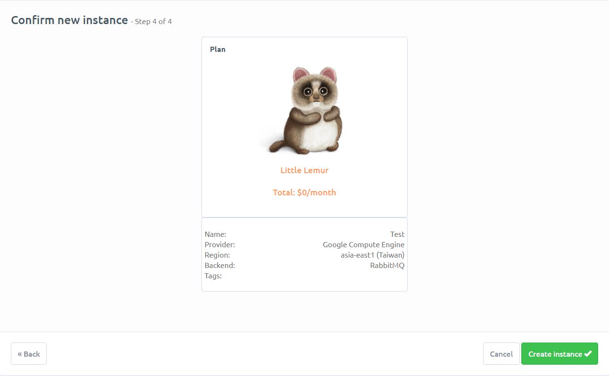Go back with the « Back button

pos(29,354)
